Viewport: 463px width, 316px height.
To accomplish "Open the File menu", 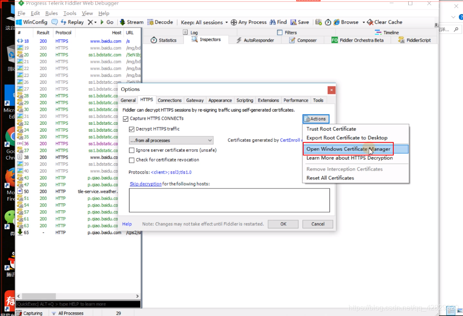I will pos(21,13).
